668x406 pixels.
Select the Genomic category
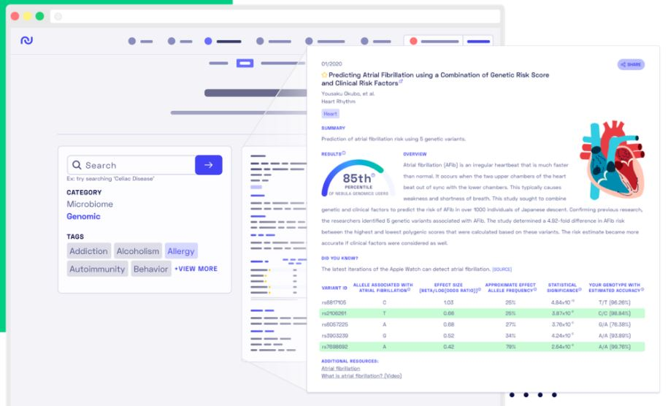83,216
